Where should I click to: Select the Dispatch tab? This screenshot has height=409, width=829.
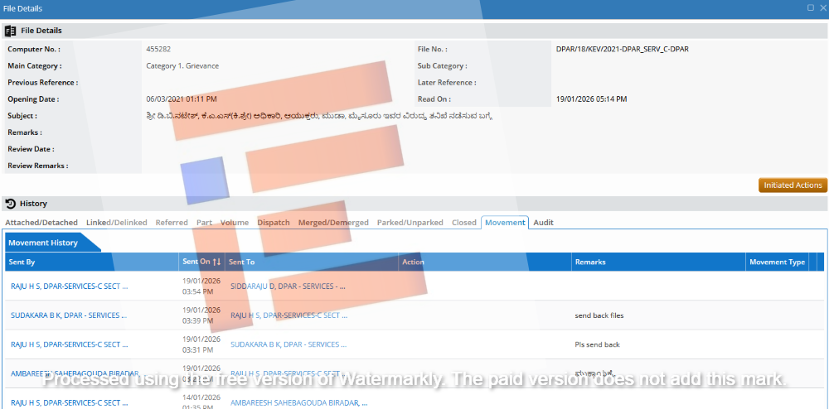click(274, 223)
